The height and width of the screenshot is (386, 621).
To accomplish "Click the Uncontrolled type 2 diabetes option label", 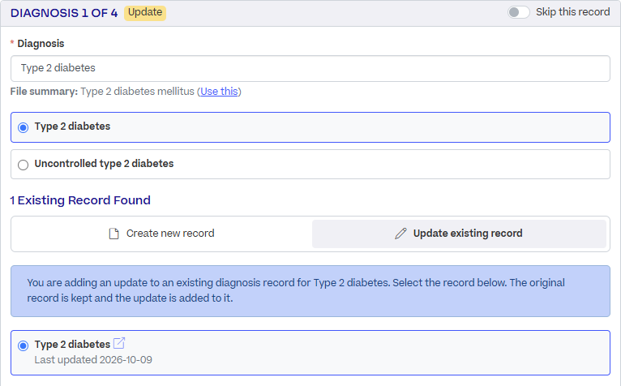I will (x=104, y=164).
